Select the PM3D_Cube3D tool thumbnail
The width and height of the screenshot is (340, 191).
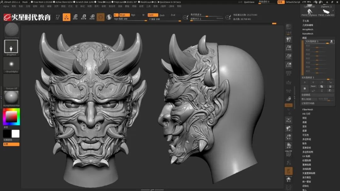pos(326,13)
